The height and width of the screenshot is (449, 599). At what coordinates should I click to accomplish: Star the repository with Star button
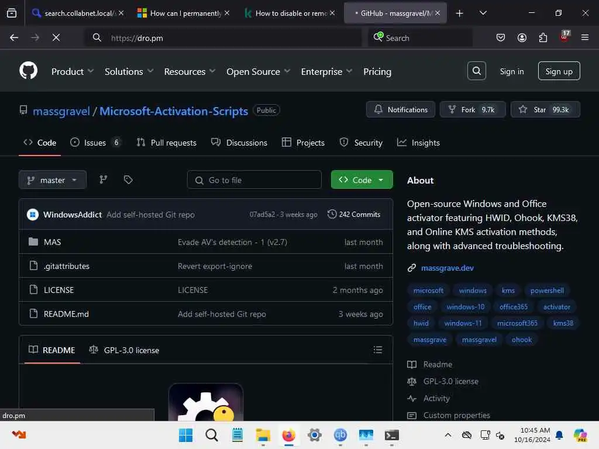[x=545, y=109]
